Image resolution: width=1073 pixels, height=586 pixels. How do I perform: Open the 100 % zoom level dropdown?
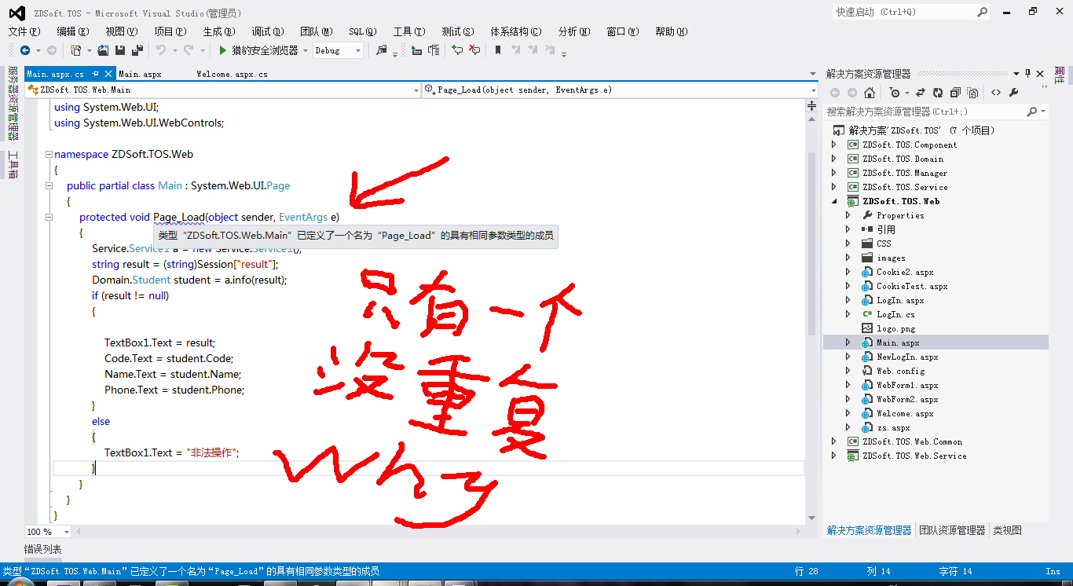click(x=66, y=532)
